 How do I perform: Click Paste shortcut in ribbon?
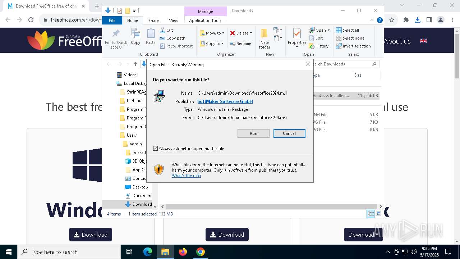pos(176,46)
